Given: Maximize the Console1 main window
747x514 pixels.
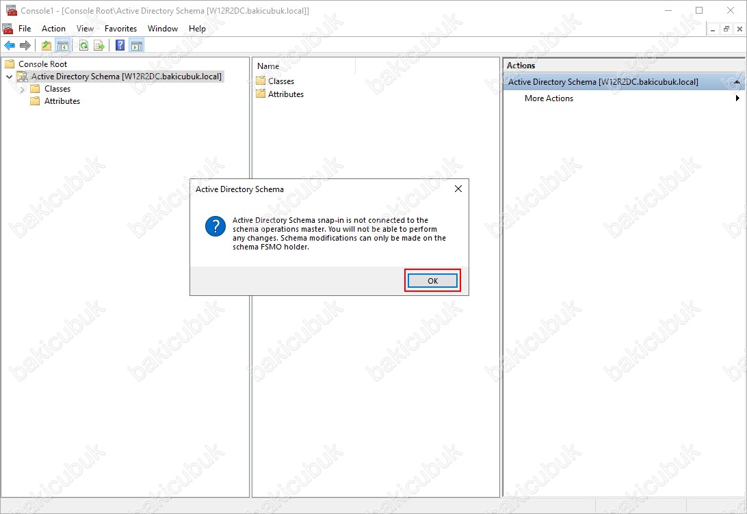Looking at the screenshot, I should (699, 10).
